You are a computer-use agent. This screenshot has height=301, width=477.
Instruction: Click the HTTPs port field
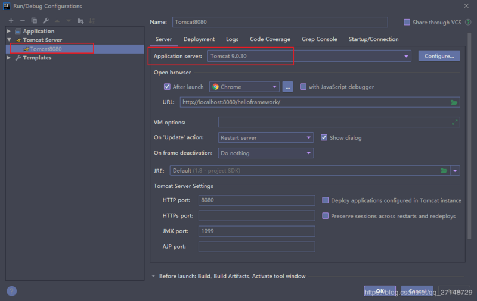tap(257, 216)
